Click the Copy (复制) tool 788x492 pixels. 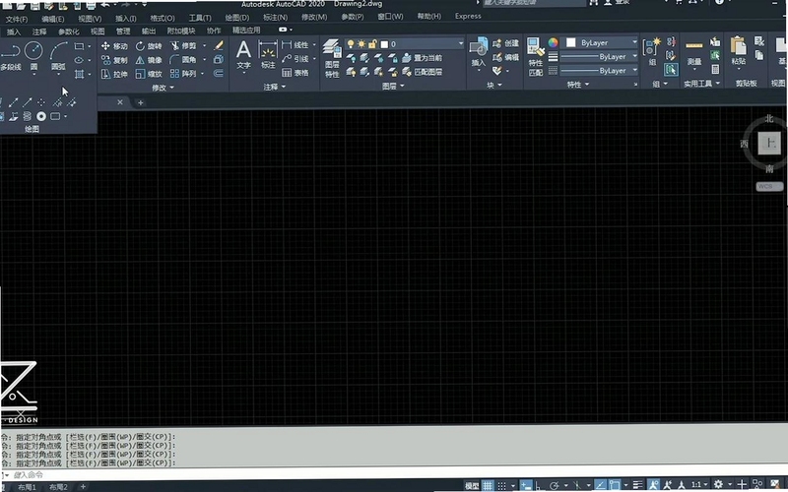114,60
